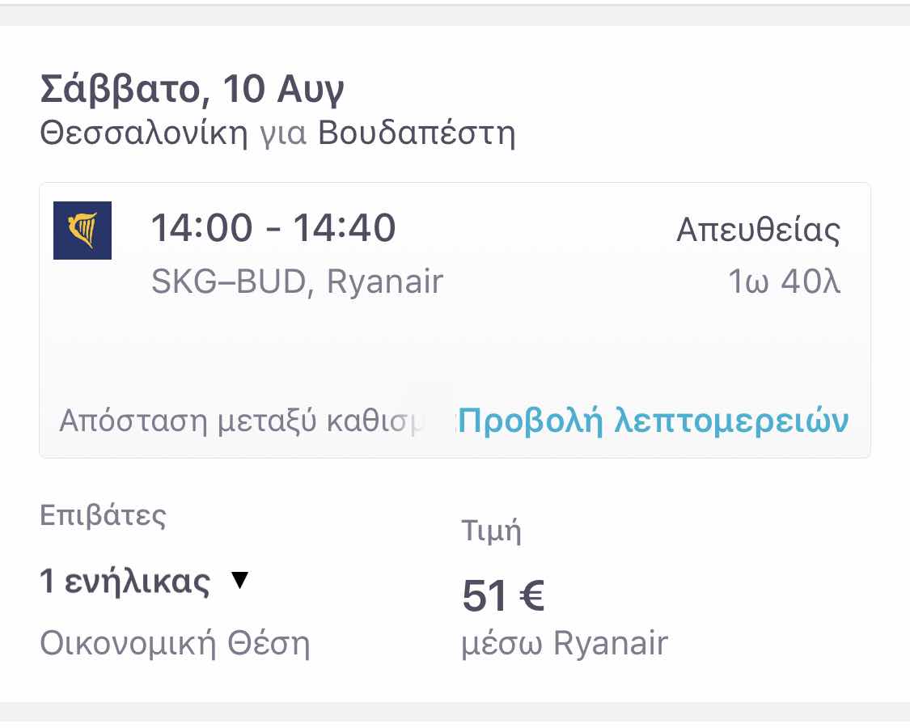Click the Βουδαπέστη destination city
910x728 pixels.
point(417,133)
